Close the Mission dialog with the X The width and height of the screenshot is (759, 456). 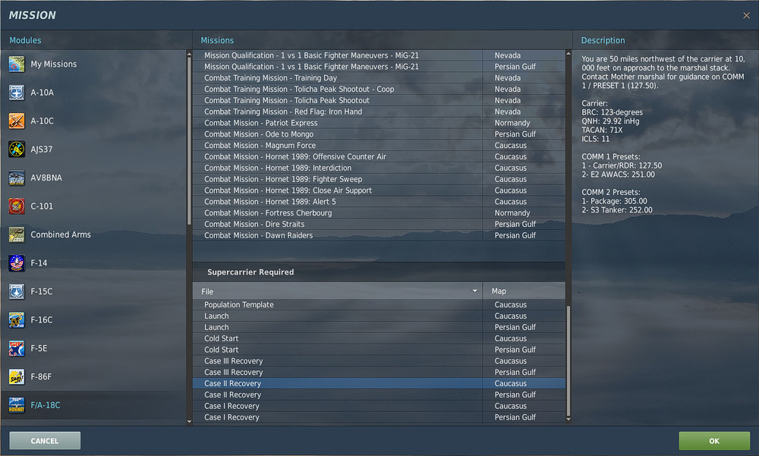coord(746,15)
